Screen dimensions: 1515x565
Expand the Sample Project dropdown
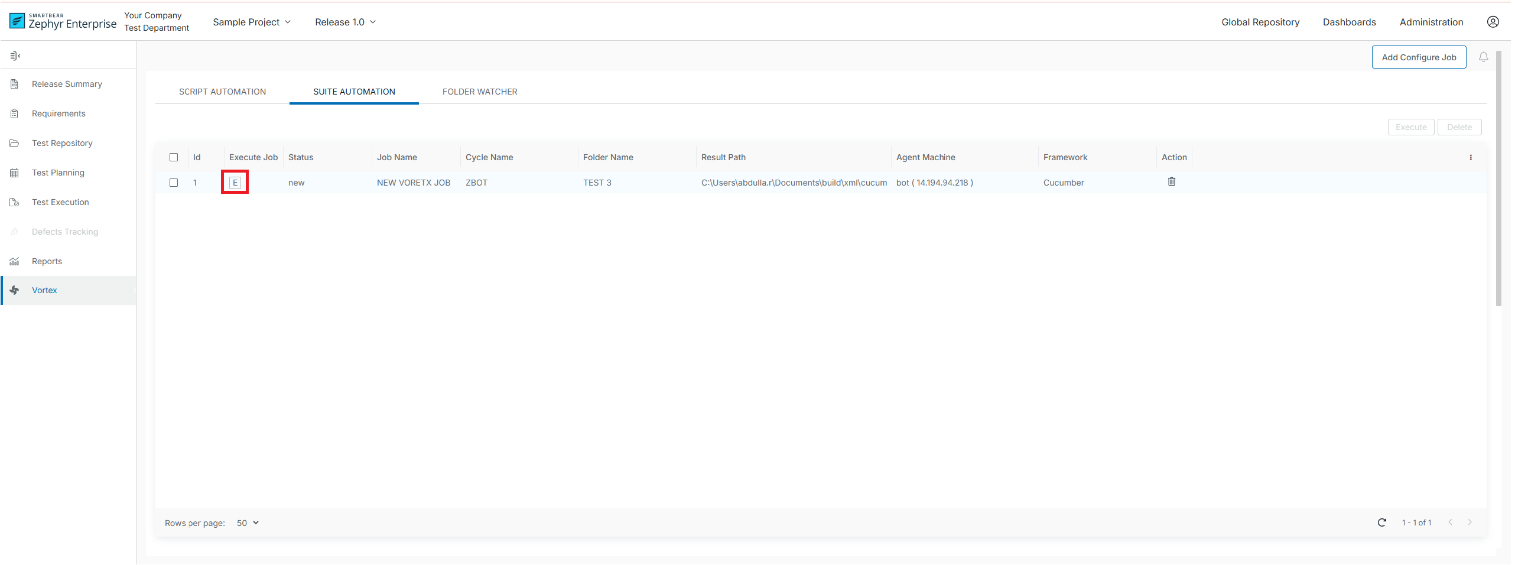tap(252, 22)
